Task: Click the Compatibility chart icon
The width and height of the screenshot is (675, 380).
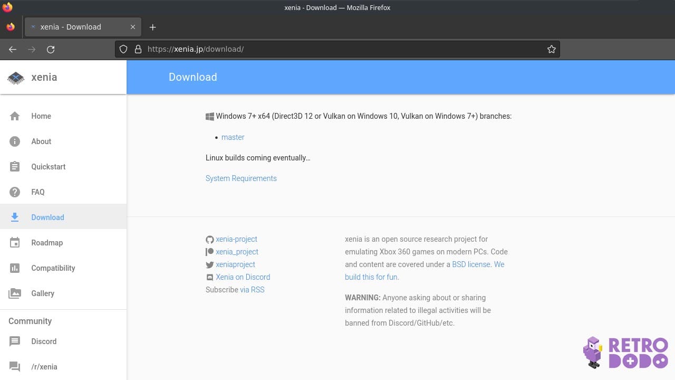Action: pyautogui.click(x=15, y=268)
